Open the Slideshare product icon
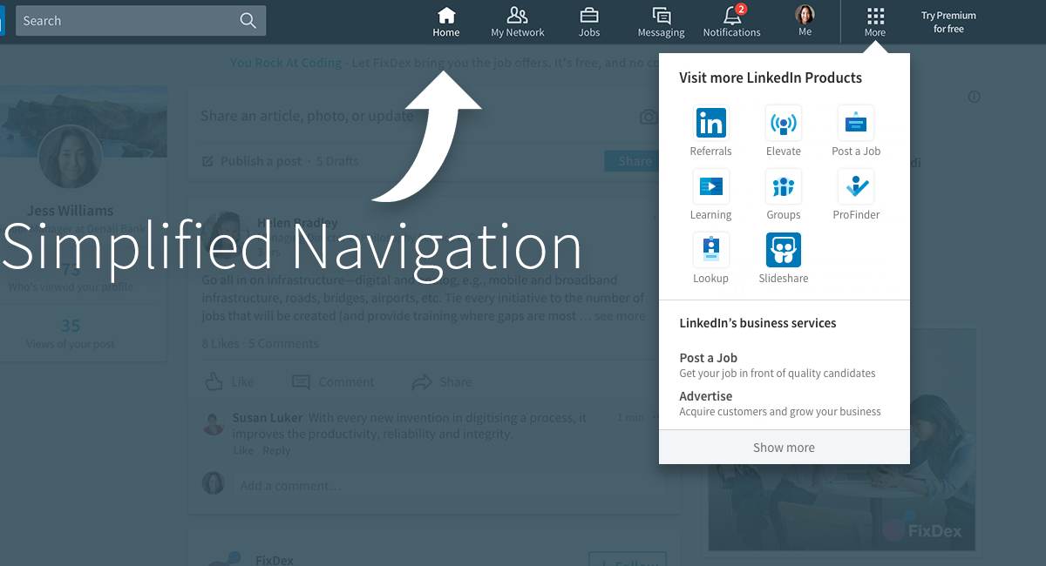This screenshot has height=566, width=1046. coord(783,259)
